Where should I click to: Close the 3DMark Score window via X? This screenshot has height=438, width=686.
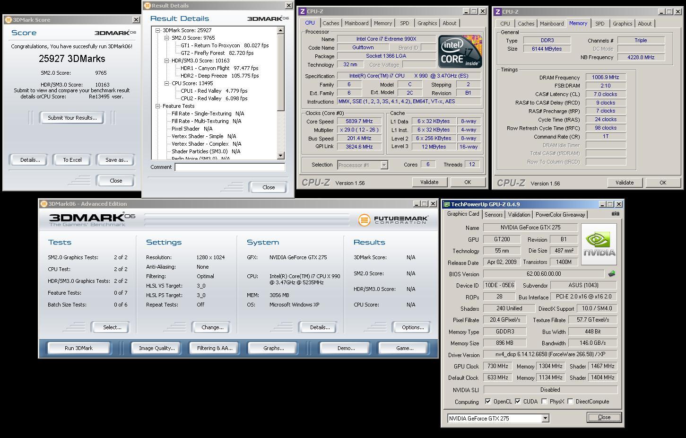tap(136, 20)
